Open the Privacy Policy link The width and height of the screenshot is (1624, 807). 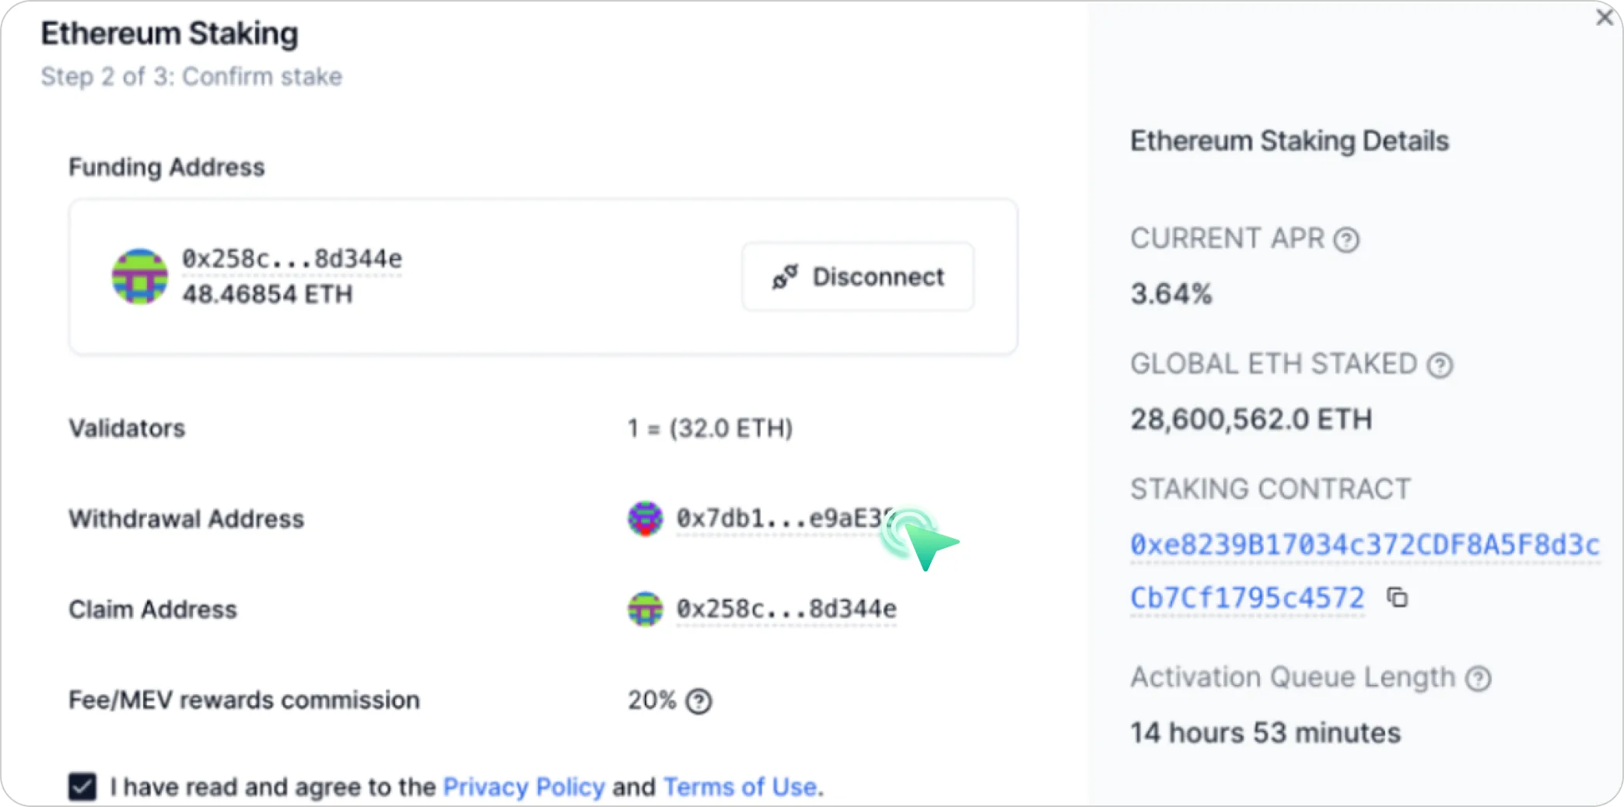[523, 787]
